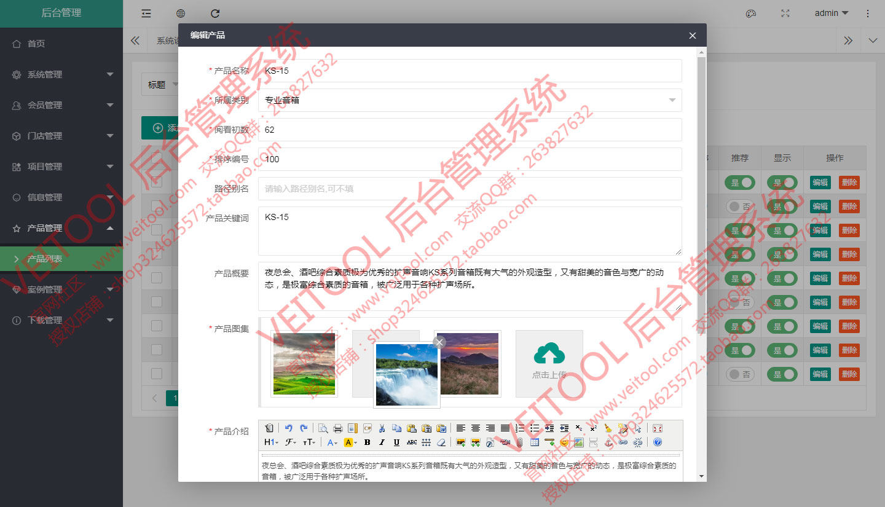Click the 路径别名 input field

pos(470,189)
